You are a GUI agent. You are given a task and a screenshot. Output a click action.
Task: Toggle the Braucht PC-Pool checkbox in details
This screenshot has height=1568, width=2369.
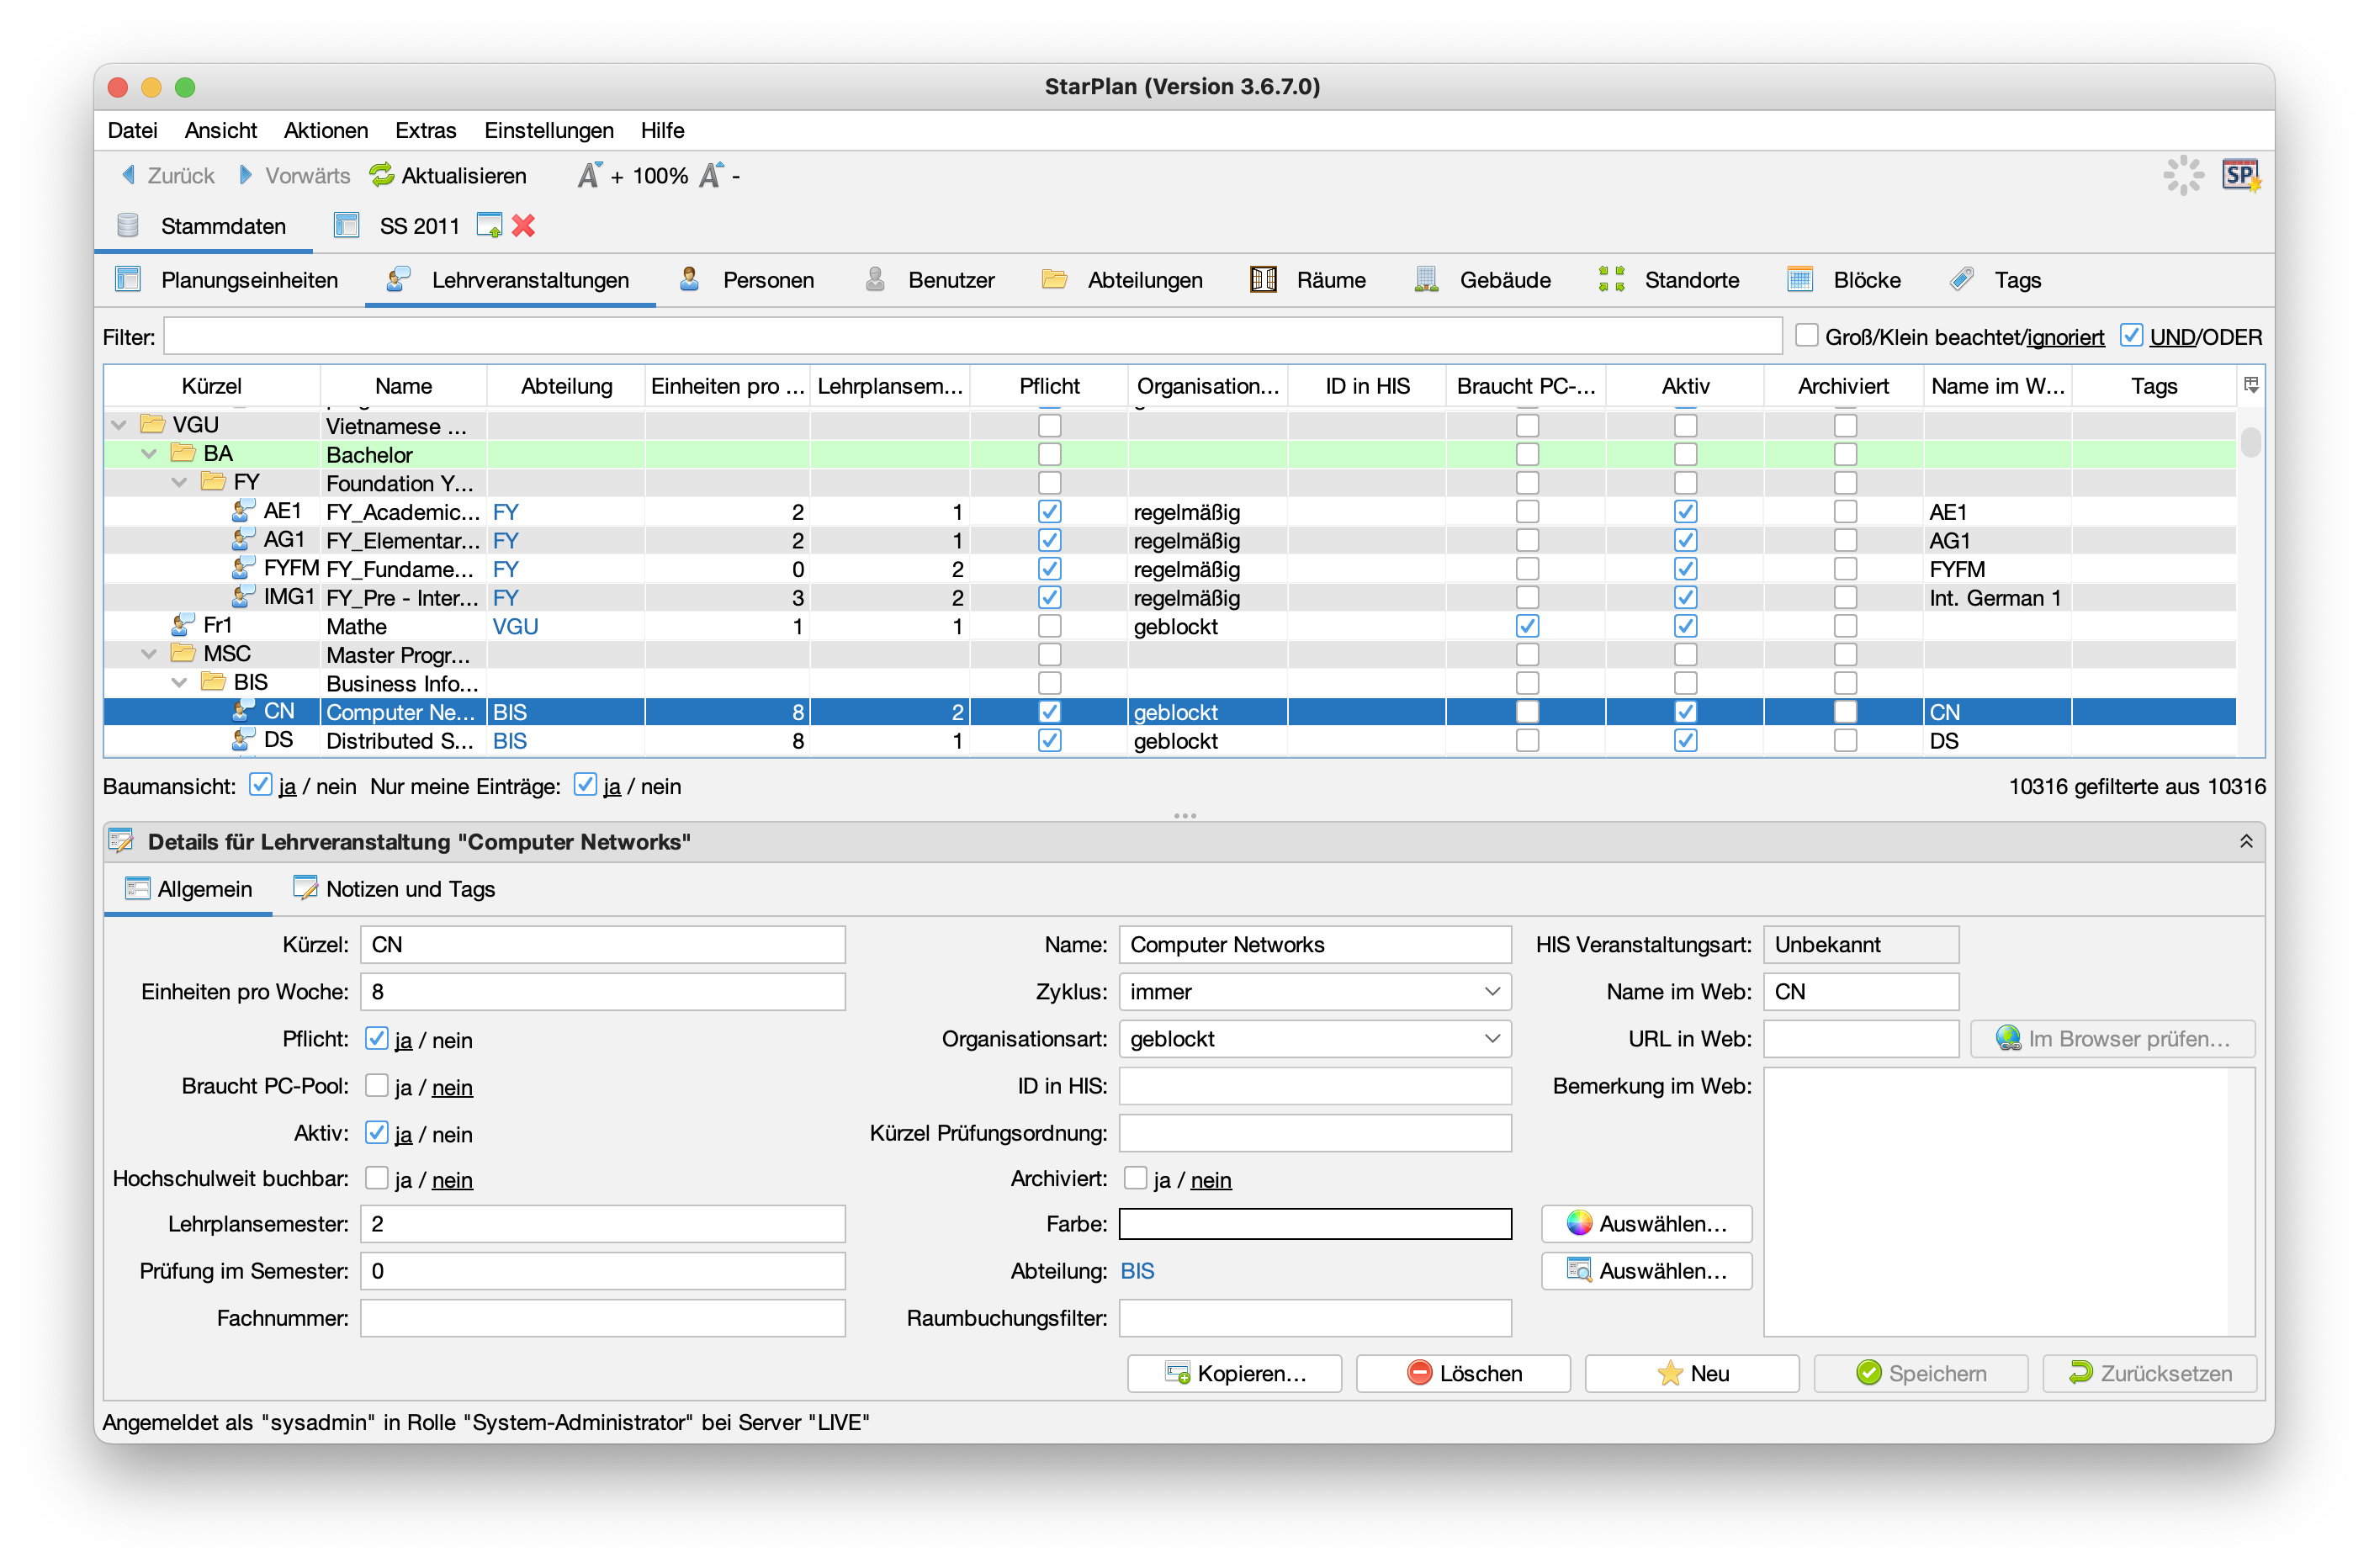coord(377,1086)
